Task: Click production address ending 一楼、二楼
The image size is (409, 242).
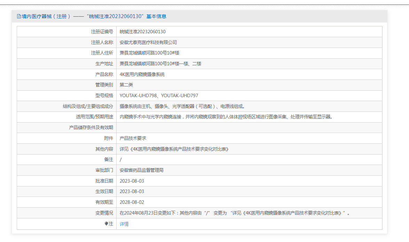Action: (x=160, y=64)
